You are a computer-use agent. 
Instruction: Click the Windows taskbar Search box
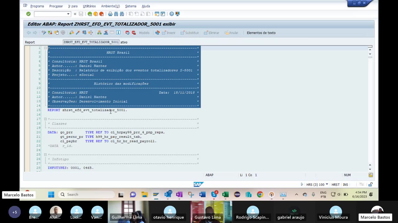tap(86, 195)
